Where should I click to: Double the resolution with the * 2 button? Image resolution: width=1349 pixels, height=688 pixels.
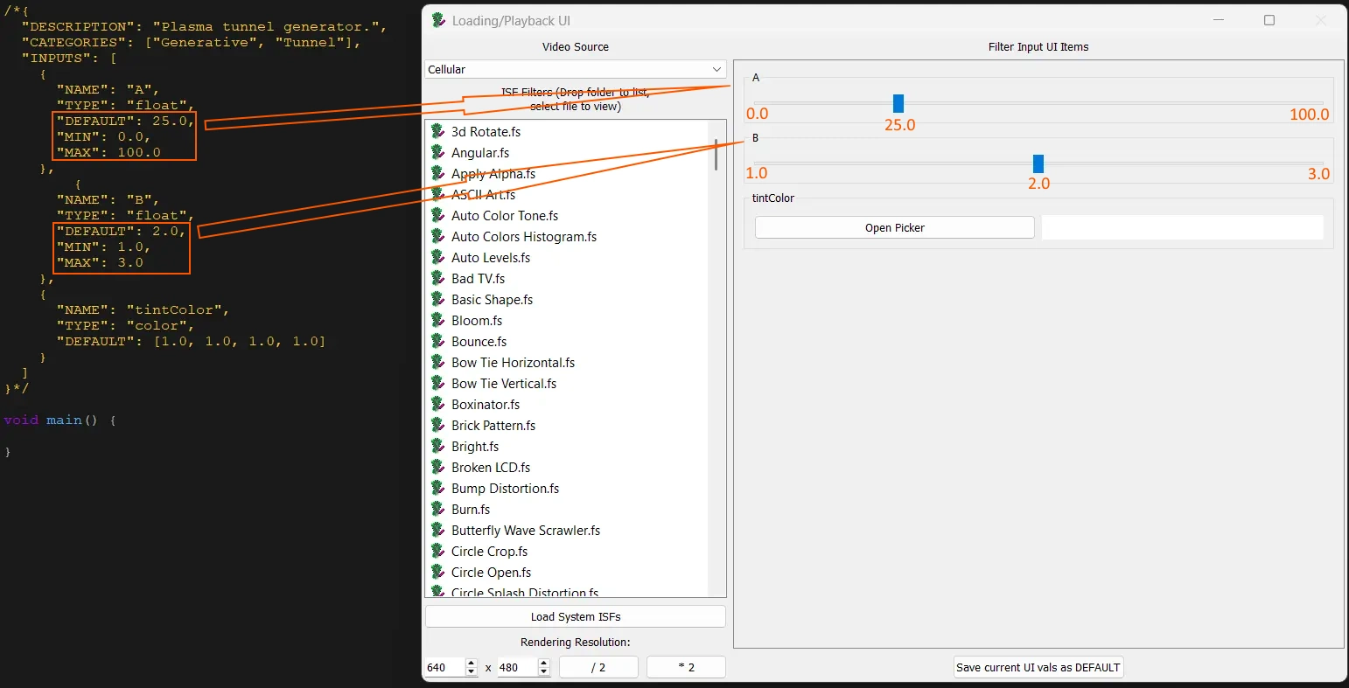click(686, 667)
